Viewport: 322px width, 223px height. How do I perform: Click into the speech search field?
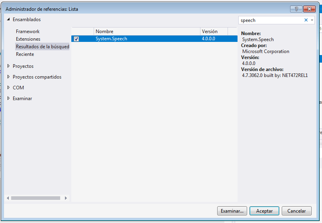coord(271,20)
